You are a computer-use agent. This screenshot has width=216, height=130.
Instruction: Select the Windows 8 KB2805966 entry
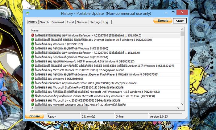click(x=59, y=79)
